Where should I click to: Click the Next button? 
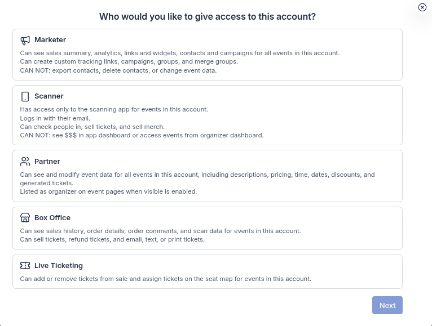(387, 305)
